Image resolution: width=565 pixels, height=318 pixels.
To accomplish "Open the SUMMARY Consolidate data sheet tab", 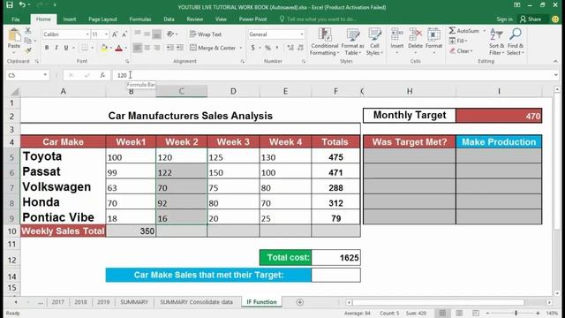I will point(196,302).
